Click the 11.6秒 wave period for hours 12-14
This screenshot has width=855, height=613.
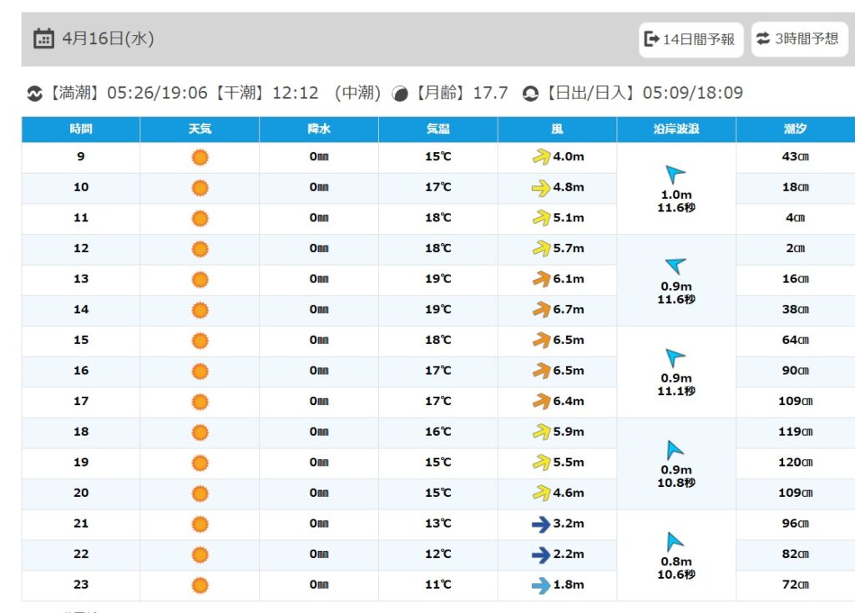676,300
